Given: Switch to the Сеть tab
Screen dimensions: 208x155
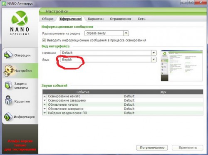Looking at the screenshot, I should 141,19.
